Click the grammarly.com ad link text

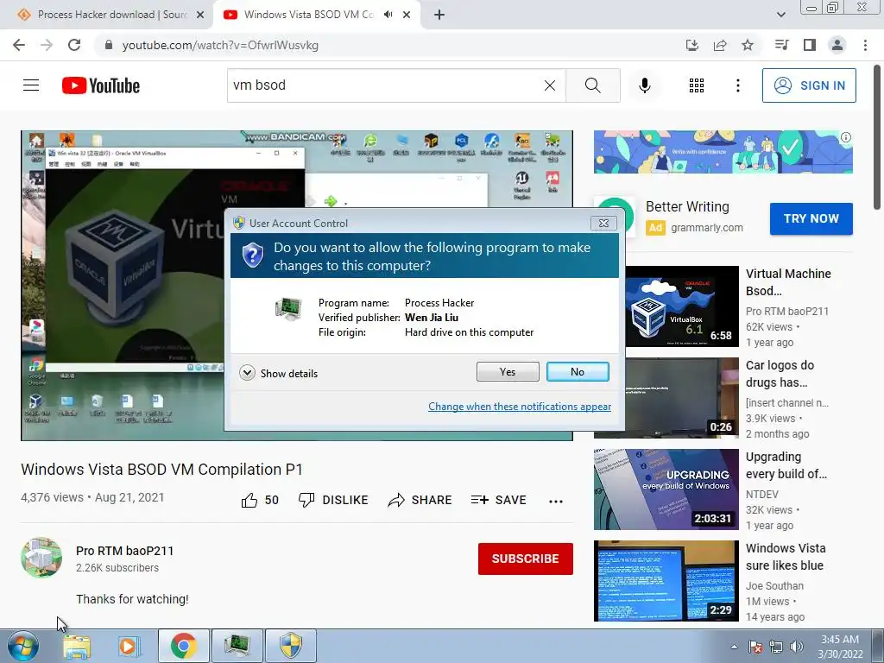pyautogui.click(x=707, y=228)
